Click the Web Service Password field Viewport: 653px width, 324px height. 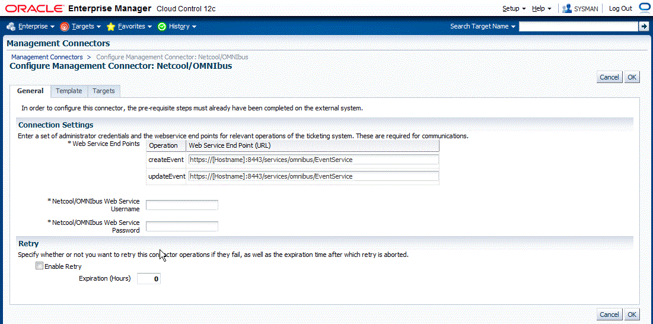(182, 226)
